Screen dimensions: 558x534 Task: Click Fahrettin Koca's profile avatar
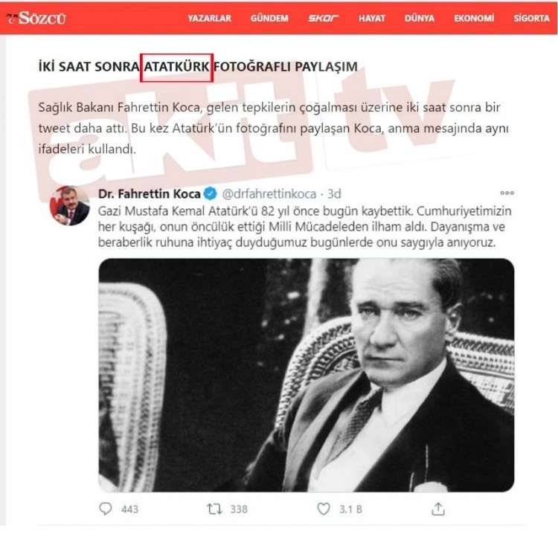click(x=70, y=206)
